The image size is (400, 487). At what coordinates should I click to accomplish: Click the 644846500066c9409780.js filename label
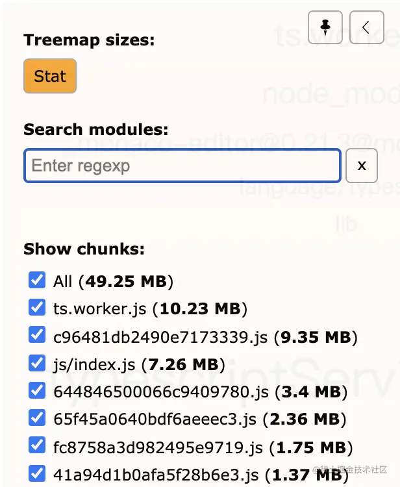pyautogui.click(x=160, y=392)
